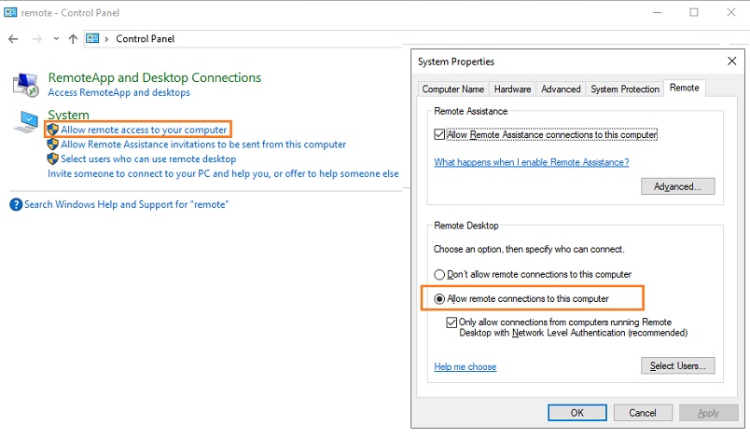Toggle Network Level Authentication checkbox
750x439 pixels.
[453, 322]
